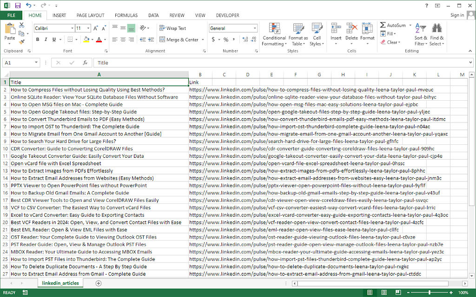
Task: Expand the formula bar
Action: click(x=470, y=63)
